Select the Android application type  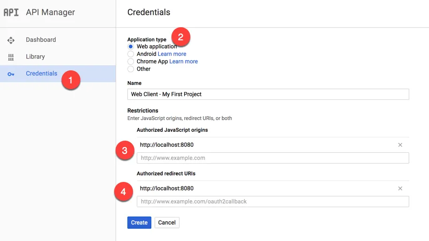tap(131, 54)
